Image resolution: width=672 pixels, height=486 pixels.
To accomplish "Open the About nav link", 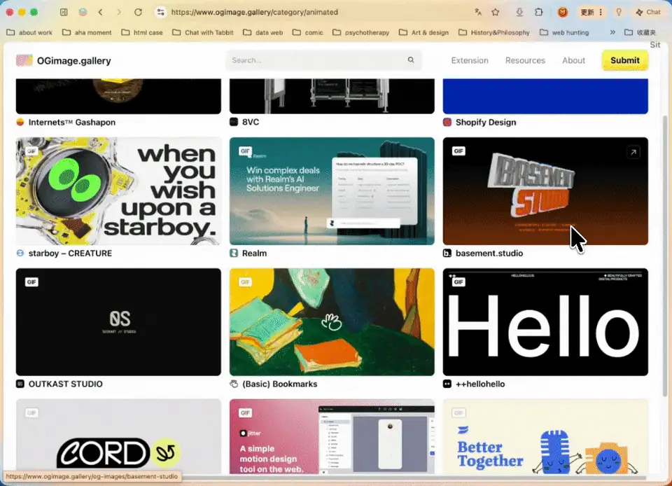I will pyautogui.click(x=573, y=60).
